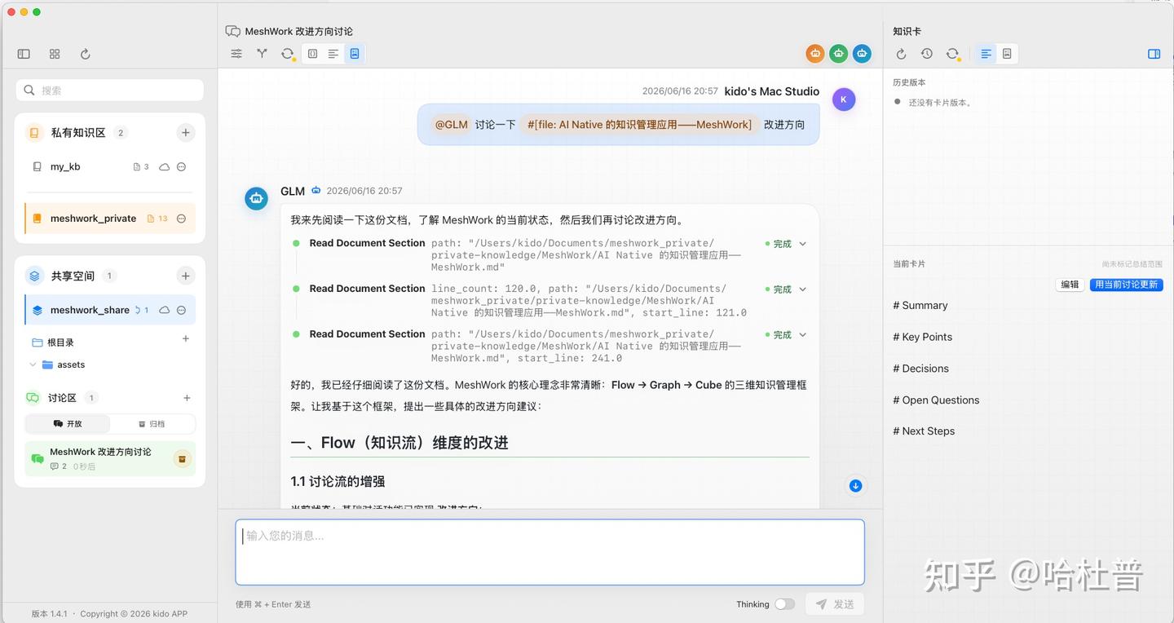Viewport: 1174px width, 623px height.
Task: Focus the 搜索 search field
Action: click(110, 91)
